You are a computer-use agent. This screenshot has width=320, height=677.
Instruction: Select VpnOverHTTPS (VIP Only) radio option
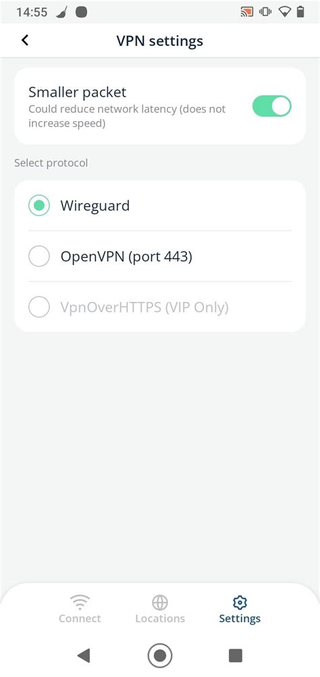[x=39, y=307]
